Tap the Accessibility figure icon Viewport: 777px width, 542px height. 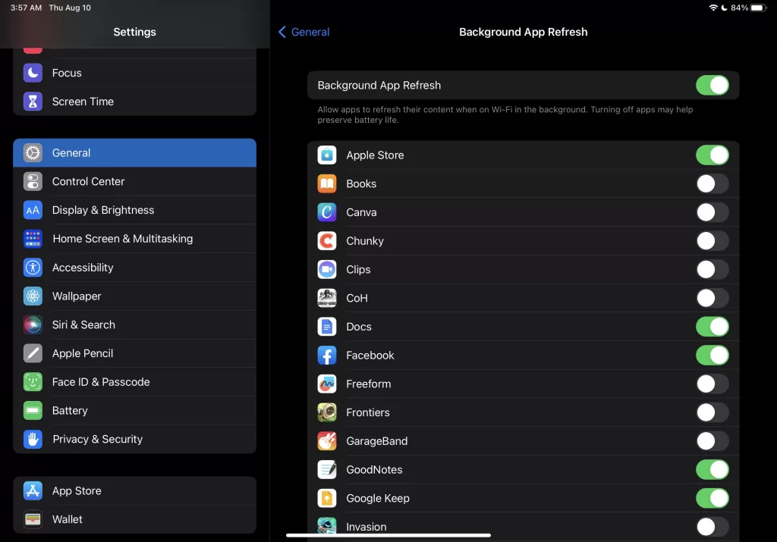pos(33,268)
